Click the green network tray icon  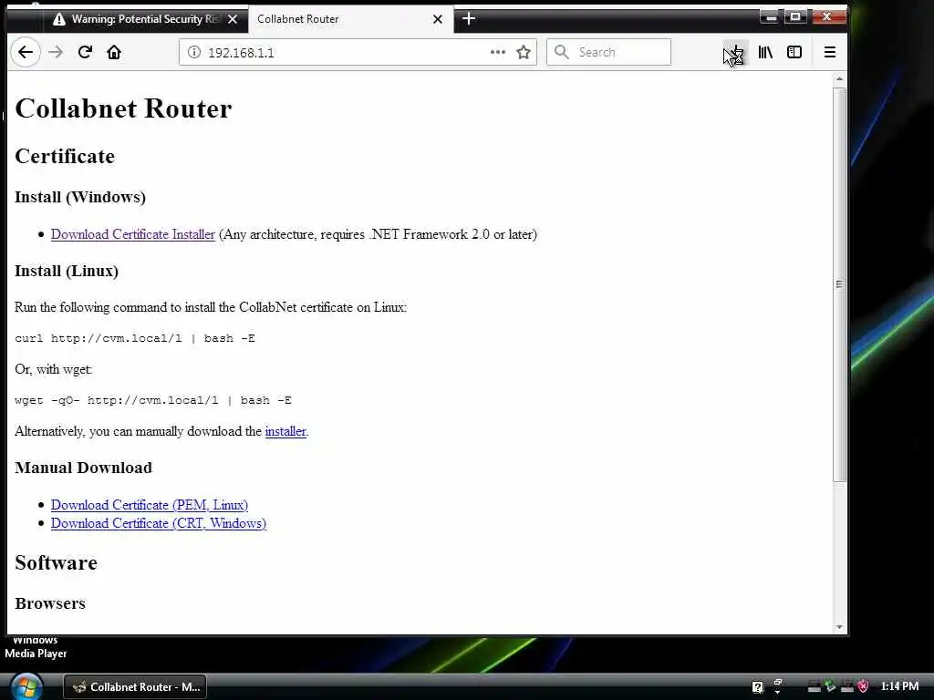pos(830,687)
